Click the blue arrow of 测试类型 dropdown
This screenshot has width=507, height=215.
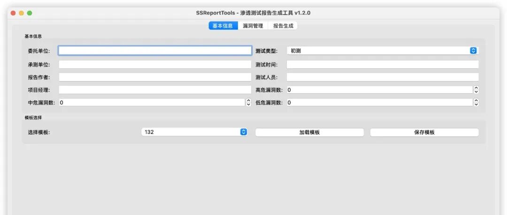tap(473, 51)
